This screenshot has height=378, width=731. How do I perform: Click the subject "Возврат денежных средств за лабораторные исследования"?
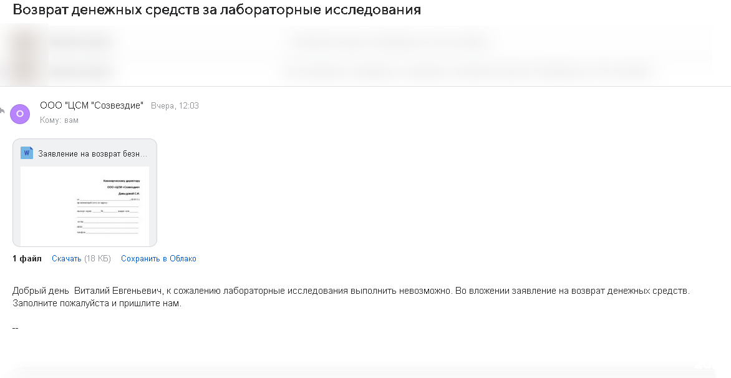pyautogui.click(x=216, y=10)
